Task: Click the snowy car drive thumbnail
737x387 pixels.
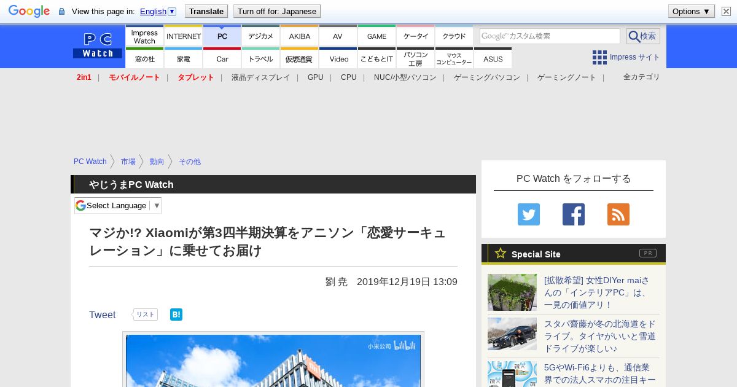Action: (512, 334)
